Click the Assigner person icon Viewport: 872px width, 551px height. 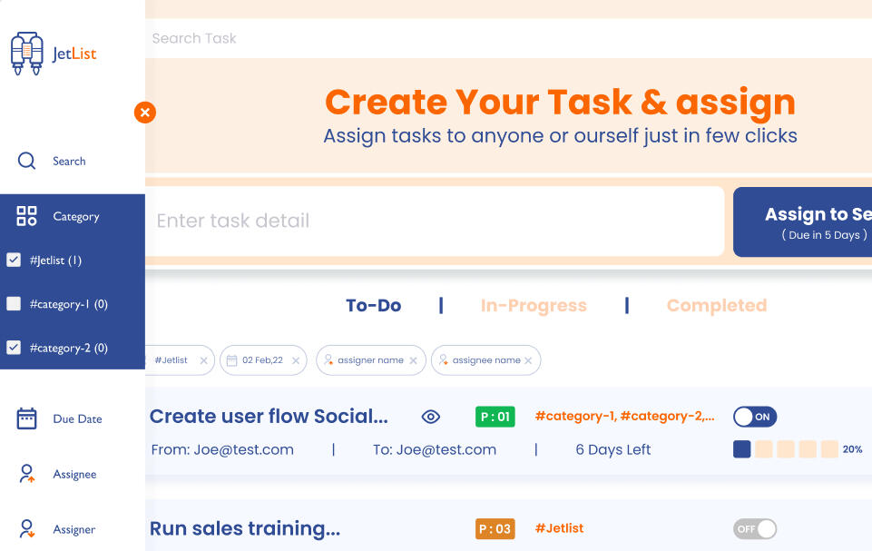[27, 529]
